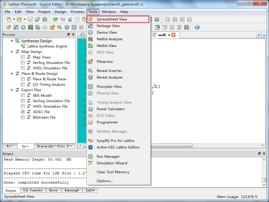The width and height of the screenshot is (269, 202).
Task: Click the Undo toolbar icon
Action: pos(55,19)
